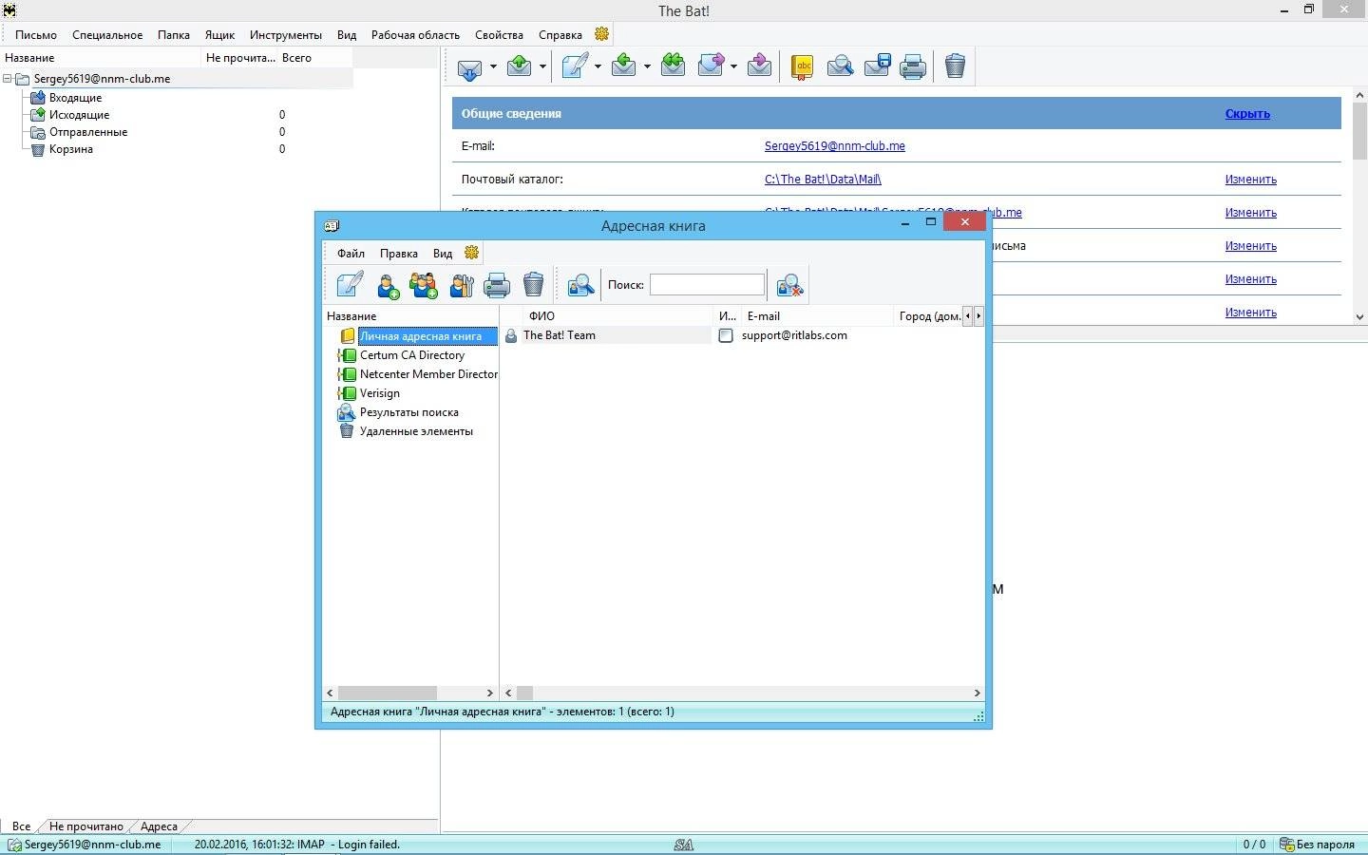
Task: Edit contact properties with the wrench icon
Action: click(x=462, y=285)
